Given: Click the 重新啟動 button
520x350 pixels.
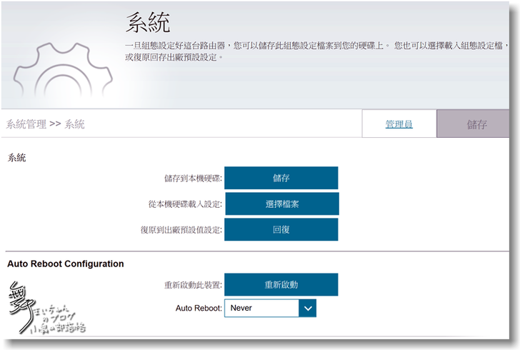Looking at the screenshot, I should (x=281, y=284).
